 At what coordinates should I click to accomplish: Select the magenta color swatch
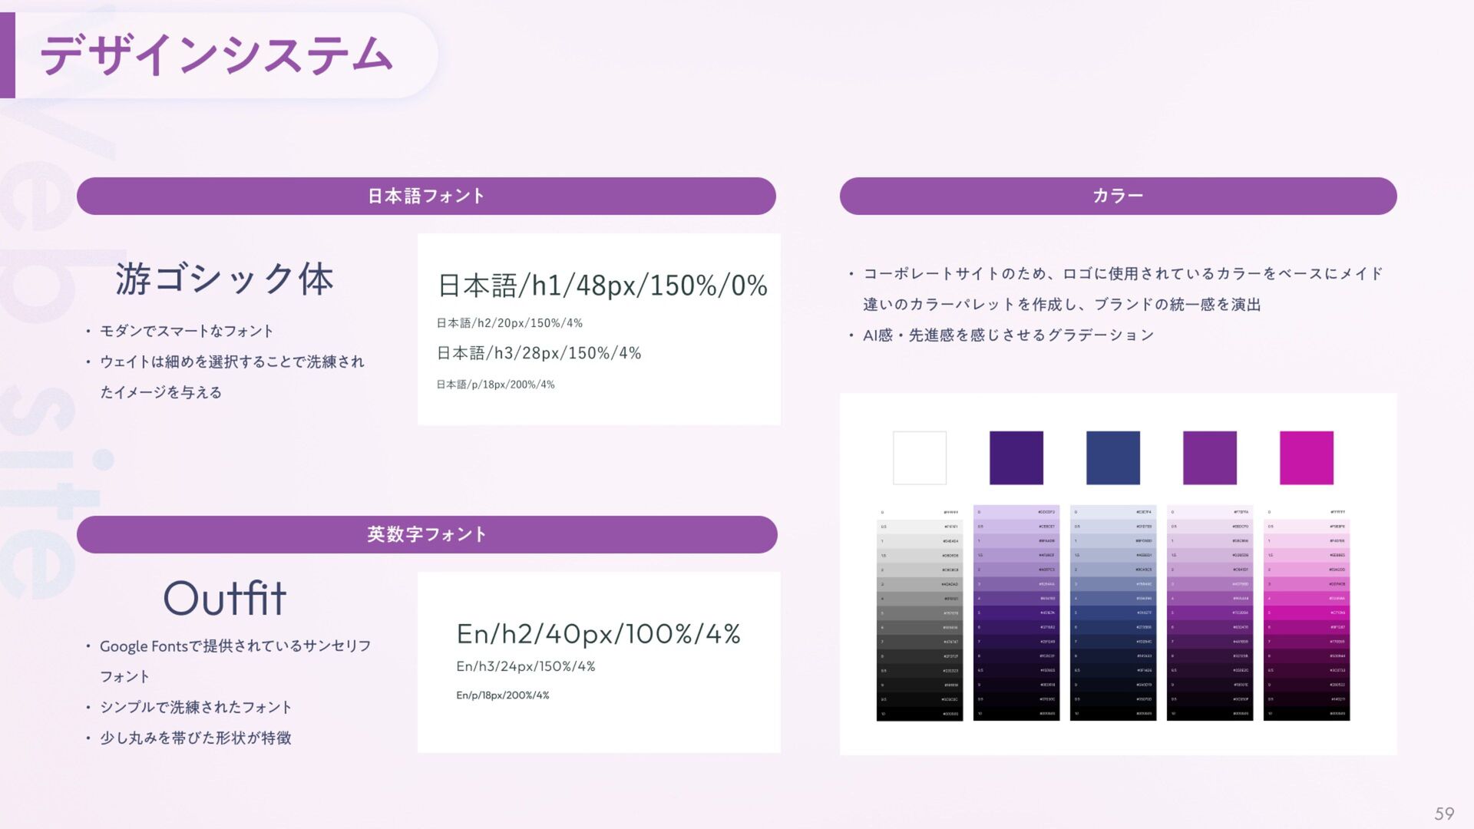pos(1306,457)
